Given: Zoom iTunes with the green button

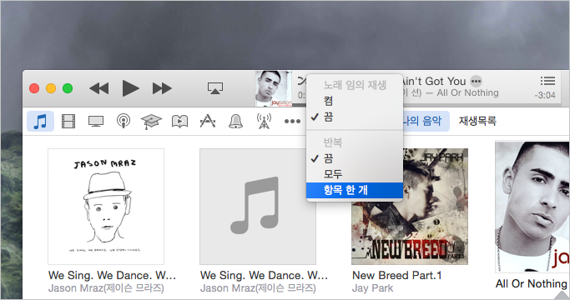Looking at the screenshot, I should pyautogui.click(x=68, y=88).
